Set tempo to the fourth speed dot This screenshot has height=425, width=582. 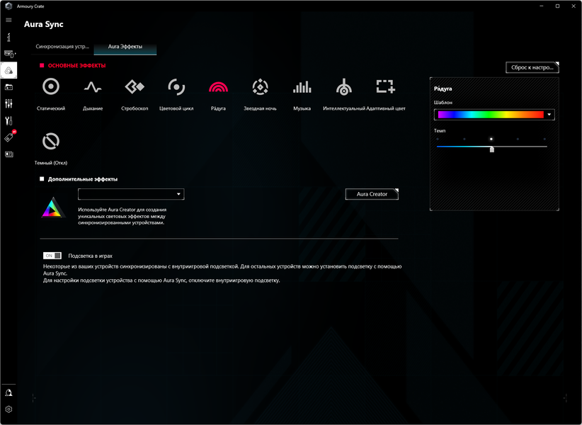tap(518, 140)
